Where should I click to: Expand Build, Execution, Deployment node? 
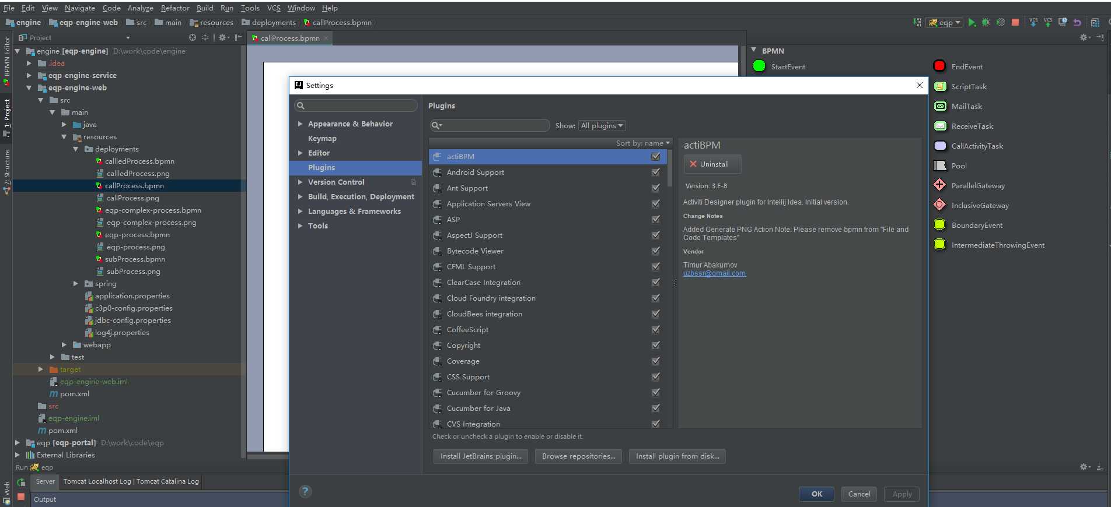(x=300, y=196)
